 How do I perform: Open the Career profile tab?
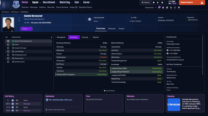(x=121, y=28)
